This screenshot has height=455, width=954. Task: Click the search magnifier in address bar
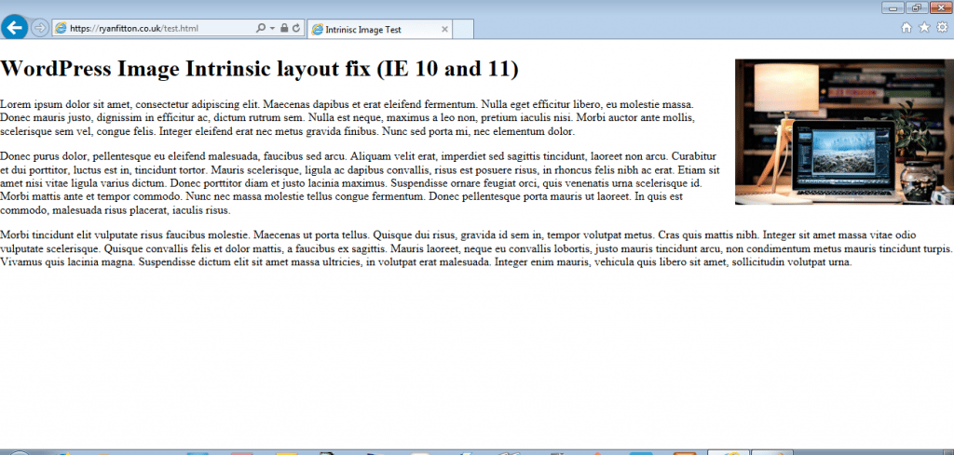pyautogui.click(x=260, y=29)
